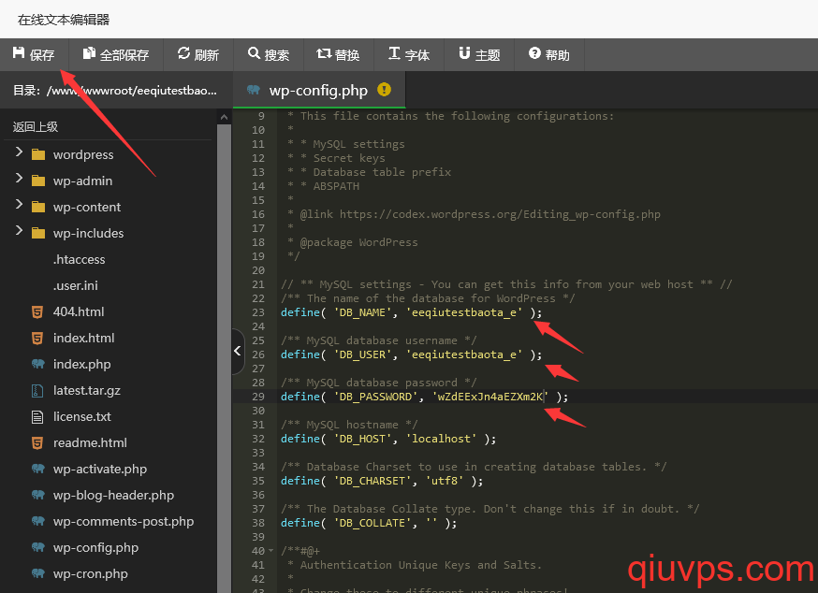Click the PHP icon beside wp-activate.php
Viewport: 818px width, 593px height.
coord(38,469)
